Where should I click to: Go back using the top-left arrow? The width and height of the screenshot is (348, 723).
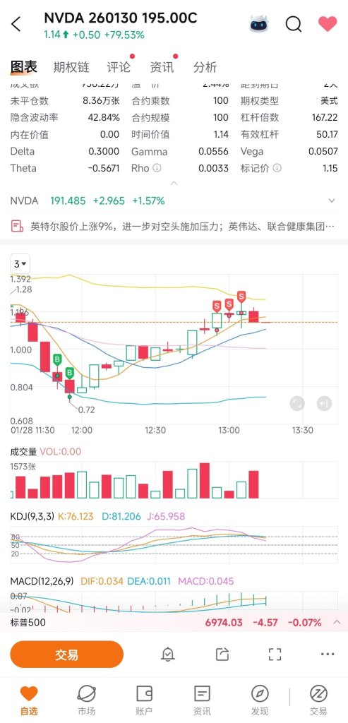coord(16,24)
